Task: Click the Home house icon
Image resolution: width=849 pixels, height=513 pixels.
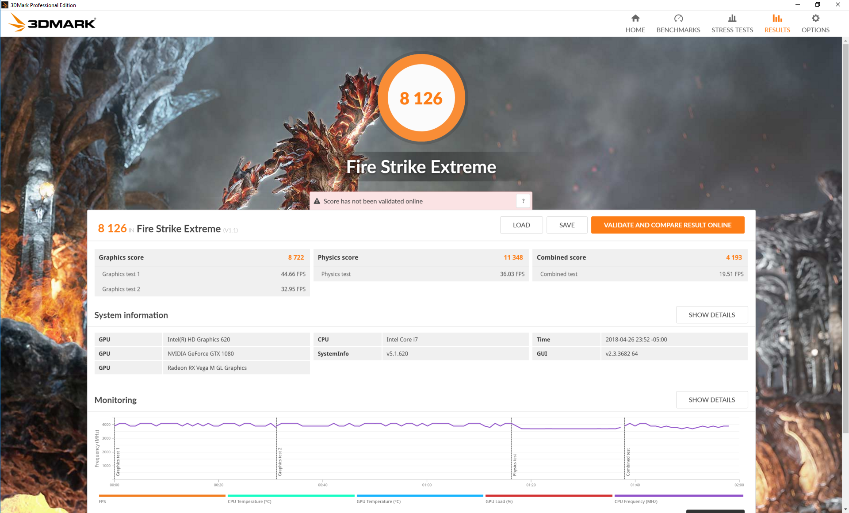Action: click(635, 18)
